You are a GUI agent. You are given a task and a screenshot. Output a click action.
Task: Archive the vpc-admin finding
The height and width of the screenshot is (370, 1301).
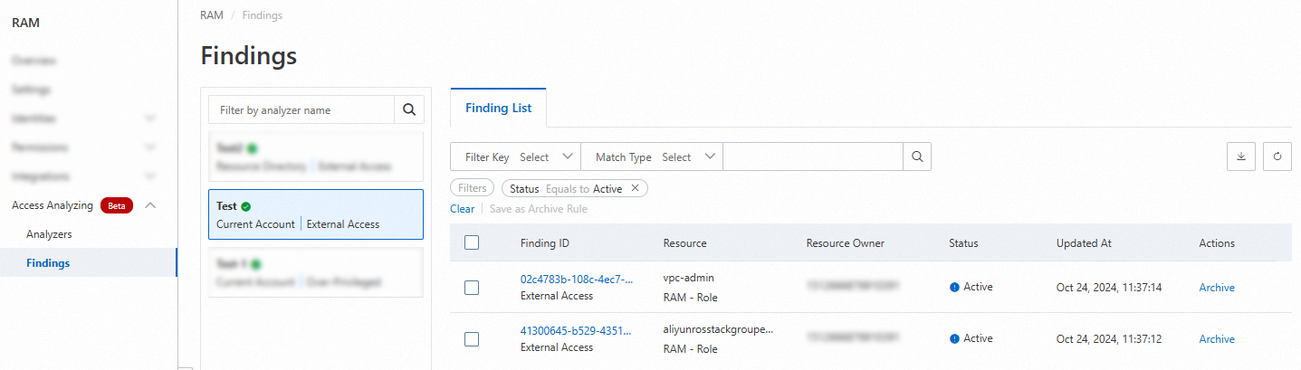click(x=1217, y=288)
